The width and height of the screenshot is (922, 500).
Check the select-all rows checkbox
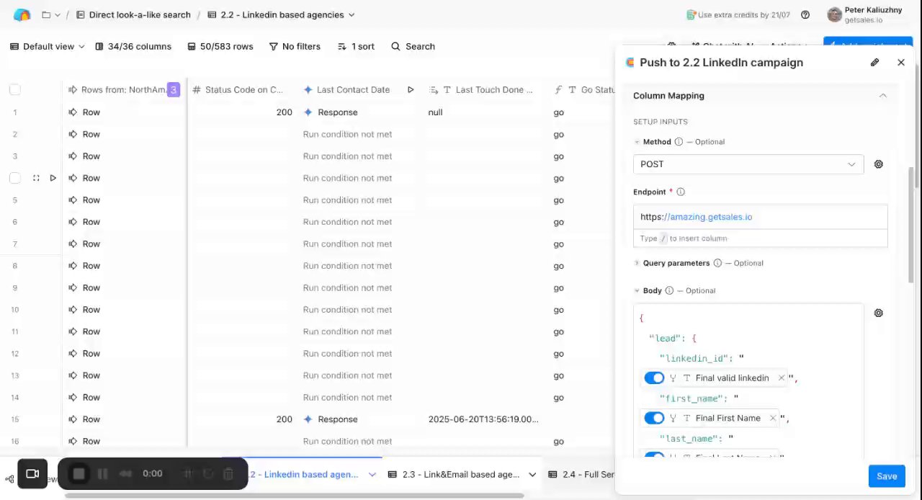(x=15, y=90)
